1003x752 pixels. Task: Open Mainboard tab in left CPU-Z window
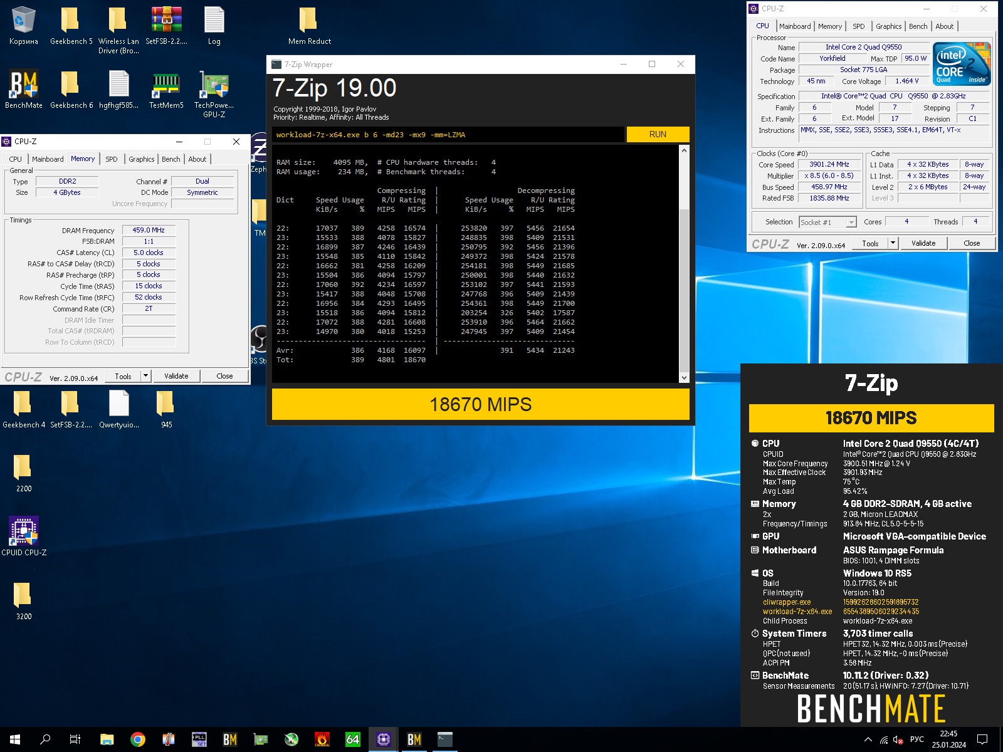point(48,159)
